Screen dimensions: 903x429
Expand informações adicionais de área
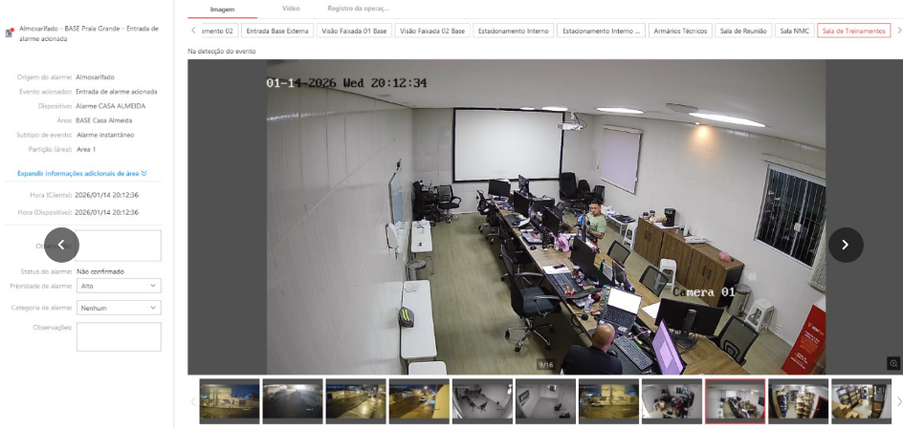(81, 174)
